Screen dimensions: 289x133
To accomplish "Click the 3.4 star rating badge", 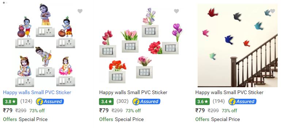I will [106, 101].
